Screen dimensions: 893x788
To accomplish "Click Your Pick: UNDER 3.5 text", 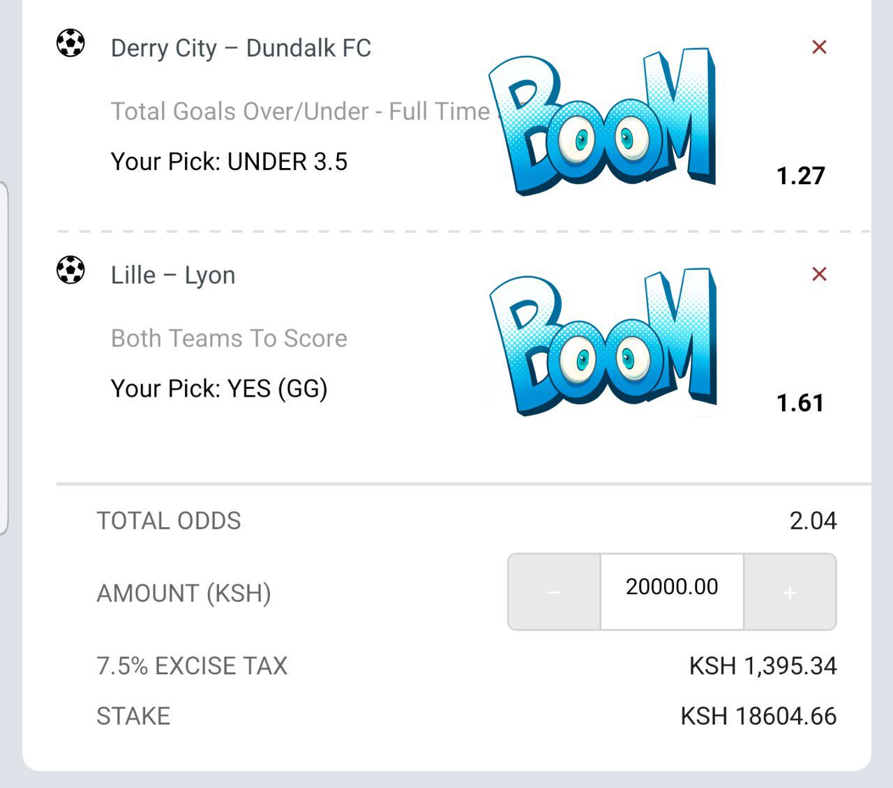I will pyautogui.click(x=229, y=162).
